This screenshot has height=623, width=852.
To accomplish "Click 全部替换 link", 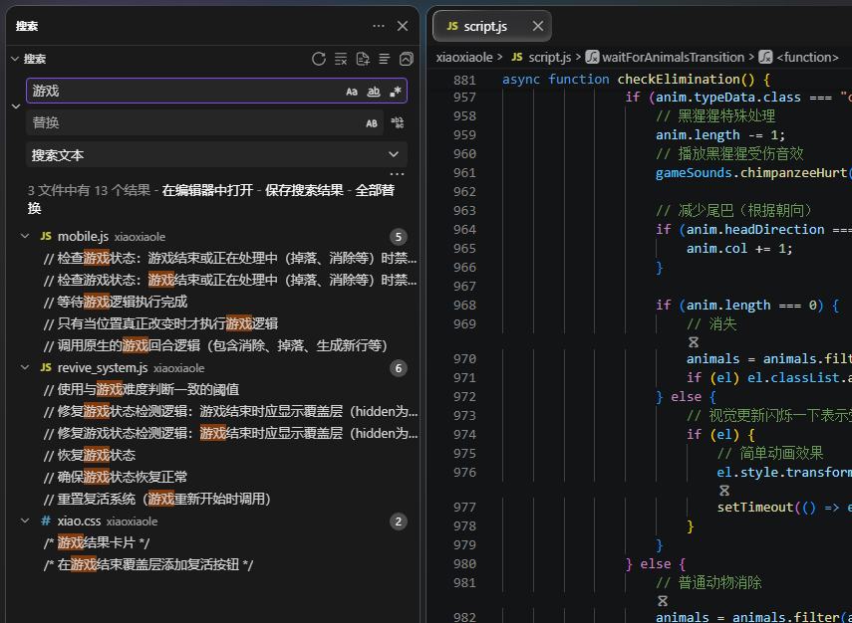I will 375,190.
